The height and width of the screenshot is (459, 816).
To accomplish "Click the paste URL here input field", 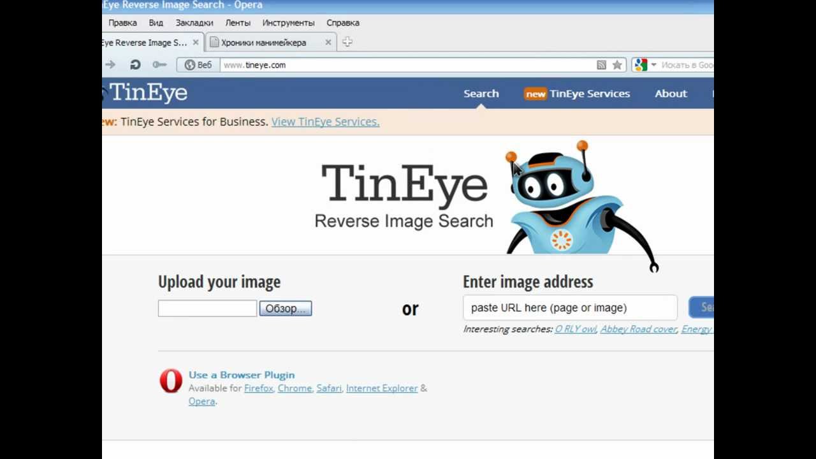I will point(570,308).
